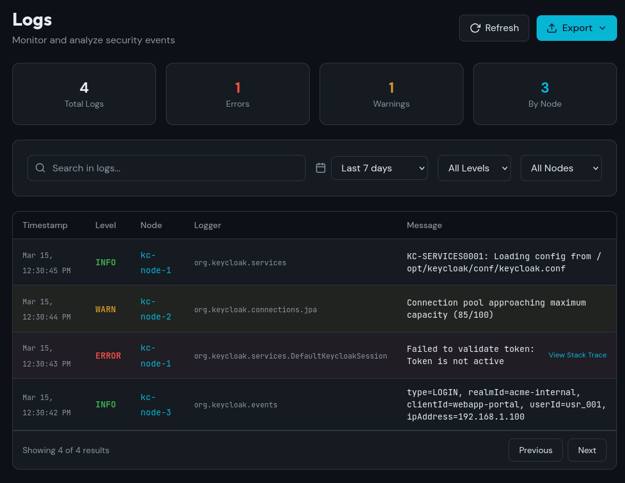Image resolution: width=625 pixels, height=483 pixels.
Task: Open the All Levels filter dropdown
Action: [x=474, y=168]
